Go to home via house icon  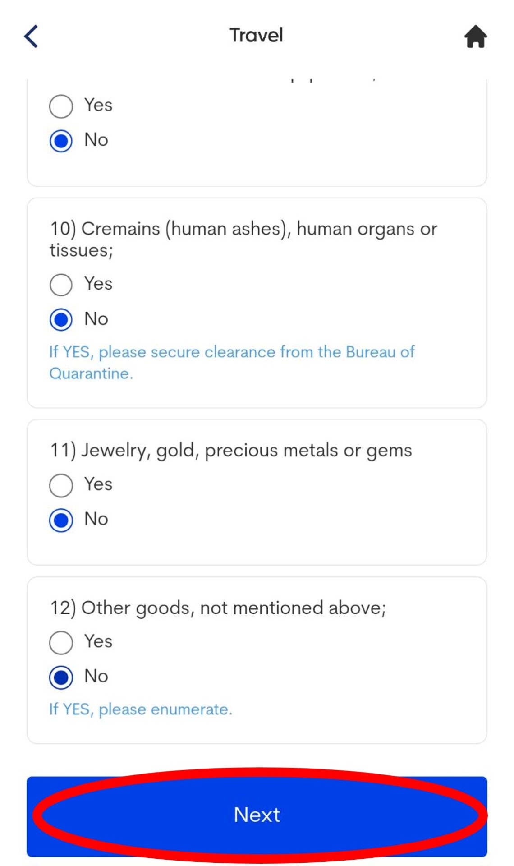tap(476, 37)
